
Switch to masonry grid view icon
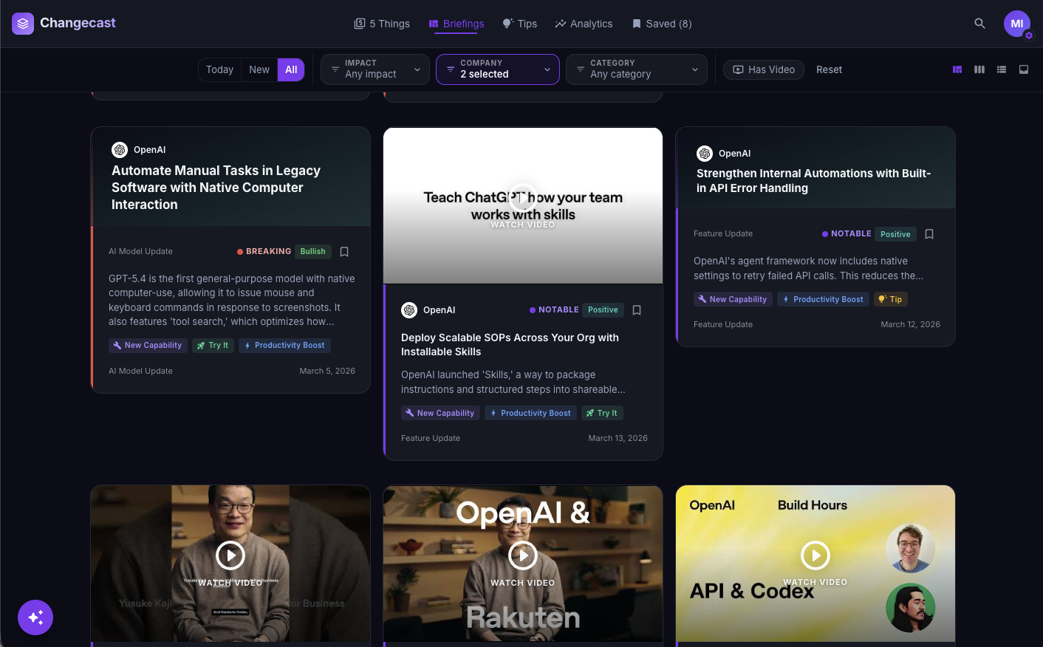957,69
